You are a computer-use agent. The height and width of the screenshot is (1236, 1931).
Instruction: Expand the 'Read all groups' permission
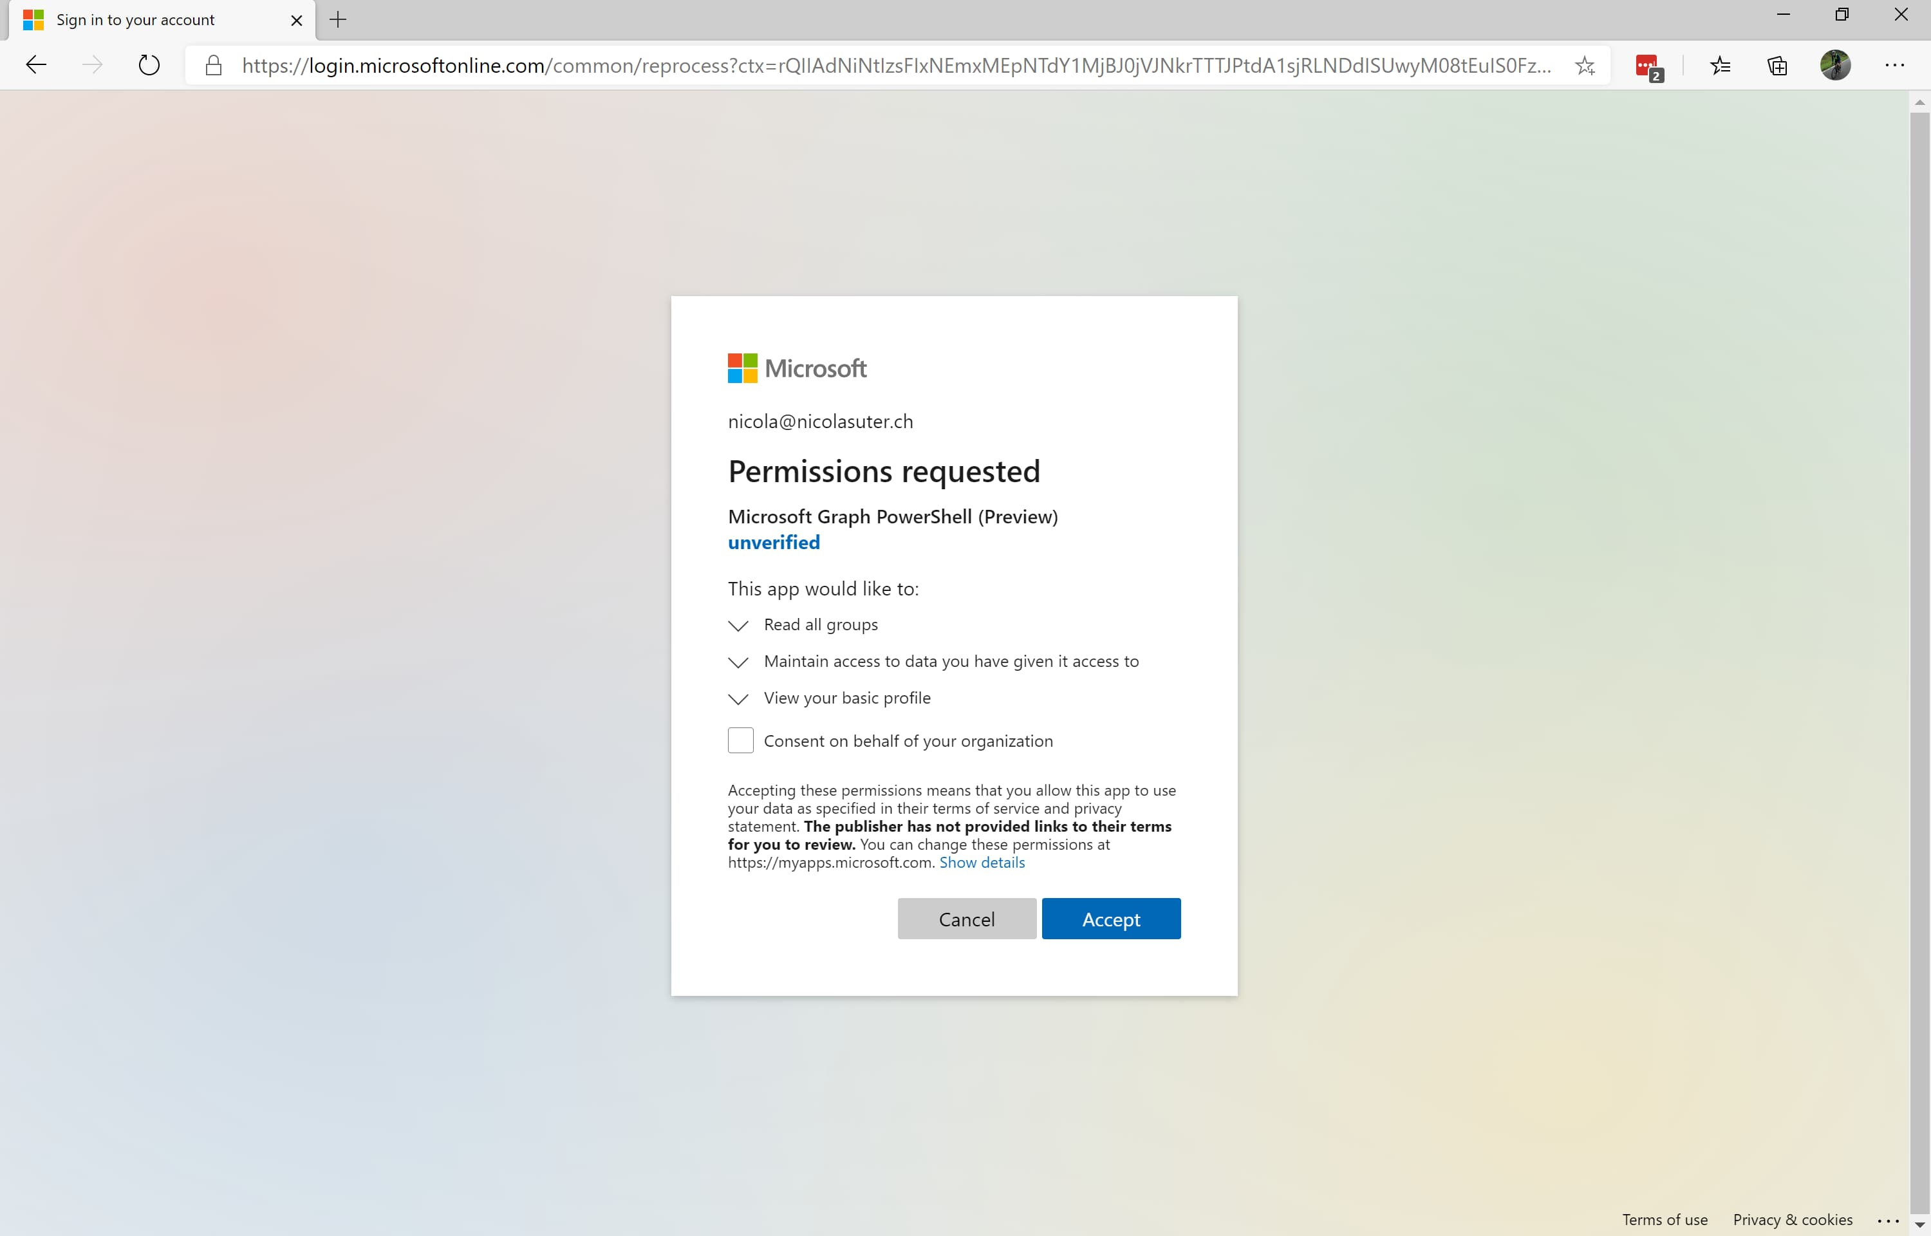point(738,625)
